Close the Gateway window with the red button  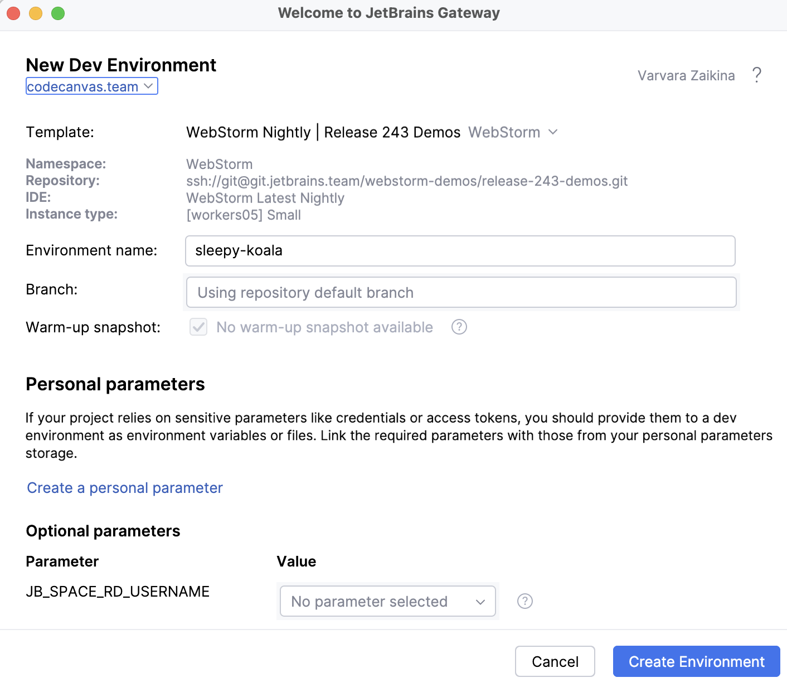pos(13,13)
